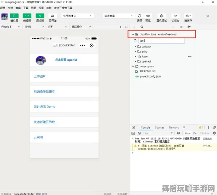Image resolution: width=217 pixels, height=195 pixels.
Task: Click the search icon in file explorer
Action: (142, 27)
